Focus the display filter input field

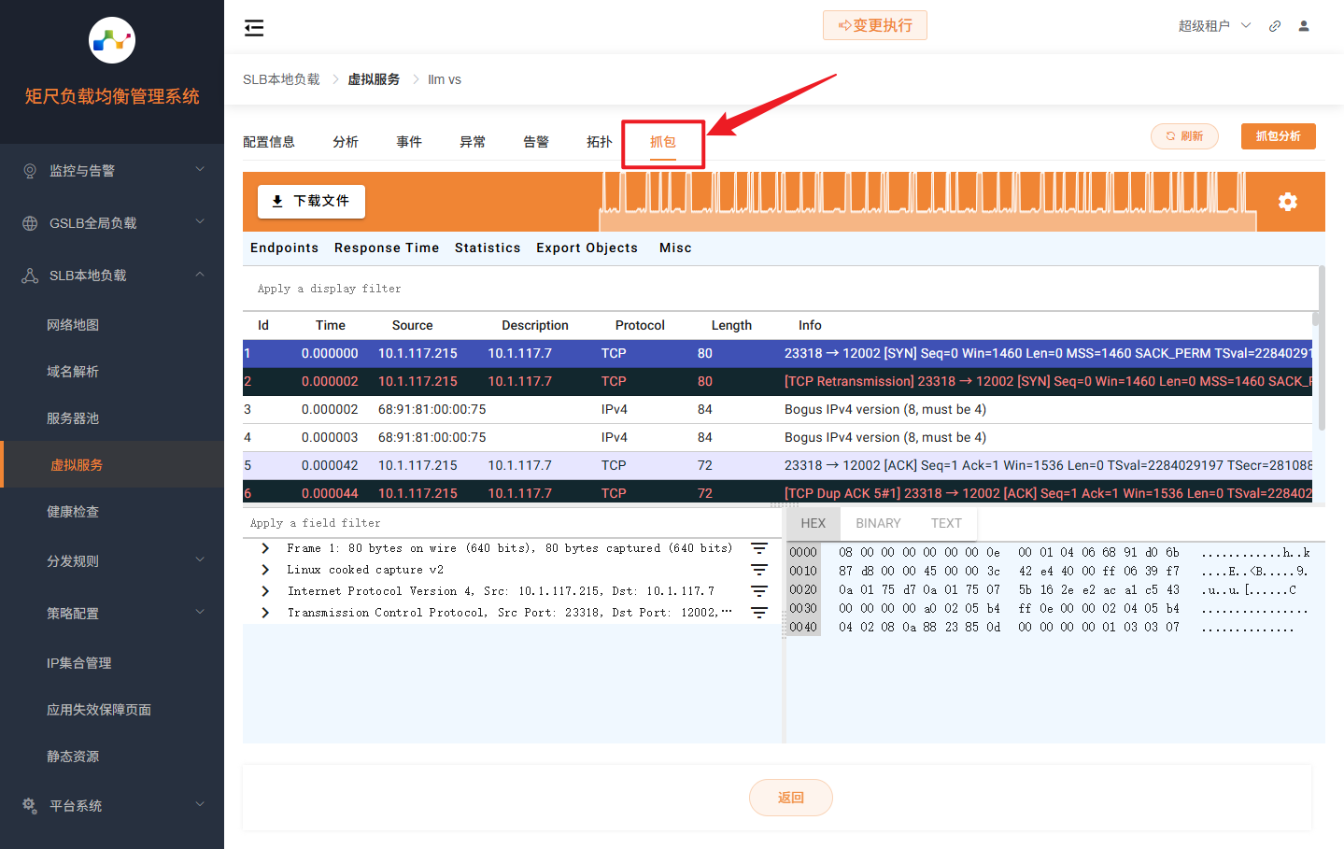(x=780, y=289)
